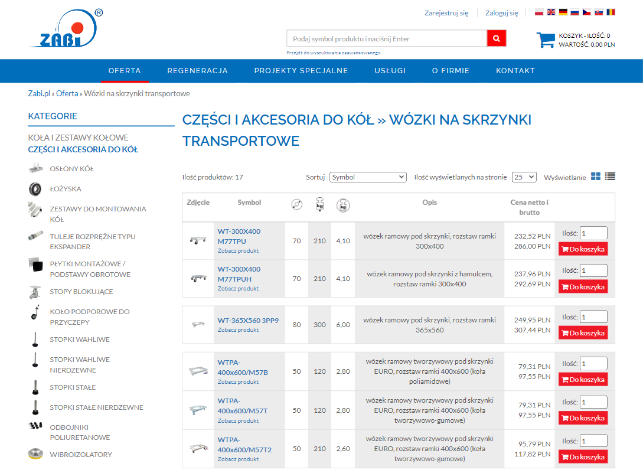Focus the product symbol search field
The image size is (643, 470).
(387, 38)
